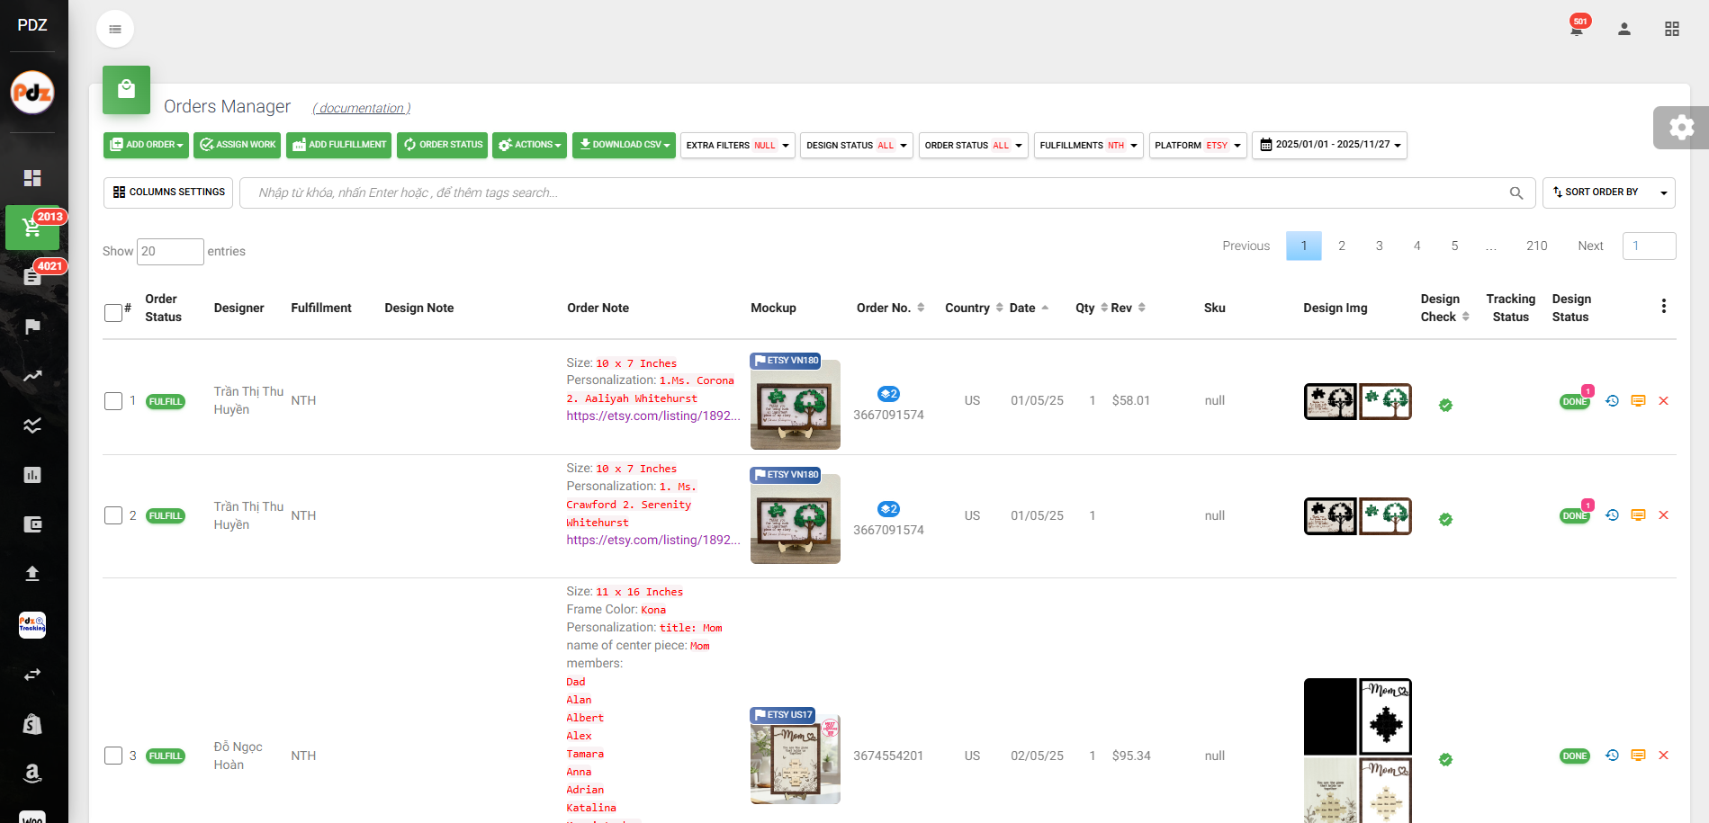This screenshot has width=1709, height=823.
Task: Switch to page 2 of orders
Action: pyautogui.click(x=1341, y=245)
